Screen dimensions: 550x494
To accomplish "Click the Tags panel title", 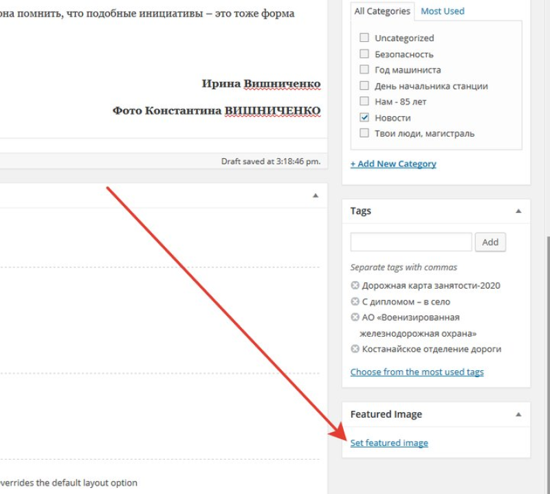I will point(360,211).
